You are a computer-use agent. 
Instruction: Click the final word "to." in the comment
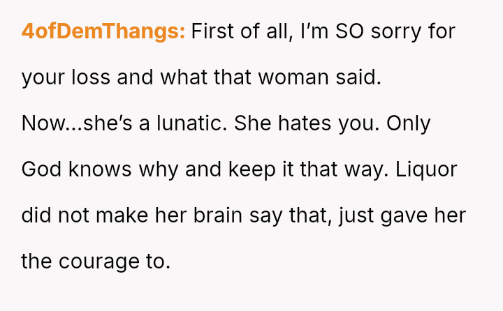pos(158,261)
